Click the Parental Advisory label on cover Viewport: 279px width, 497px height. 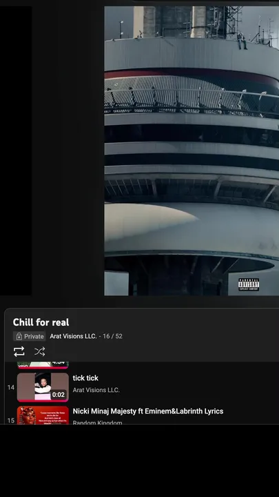coord(249,284)
